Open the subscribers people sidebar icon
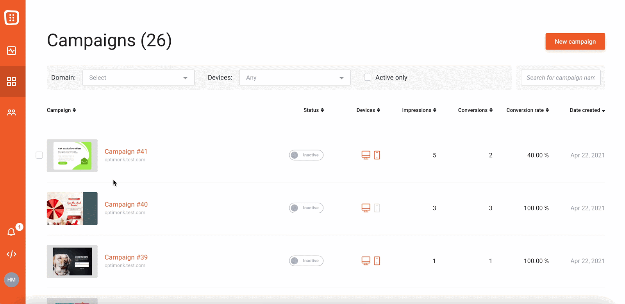The image size is (625, 304). point(11,113)
